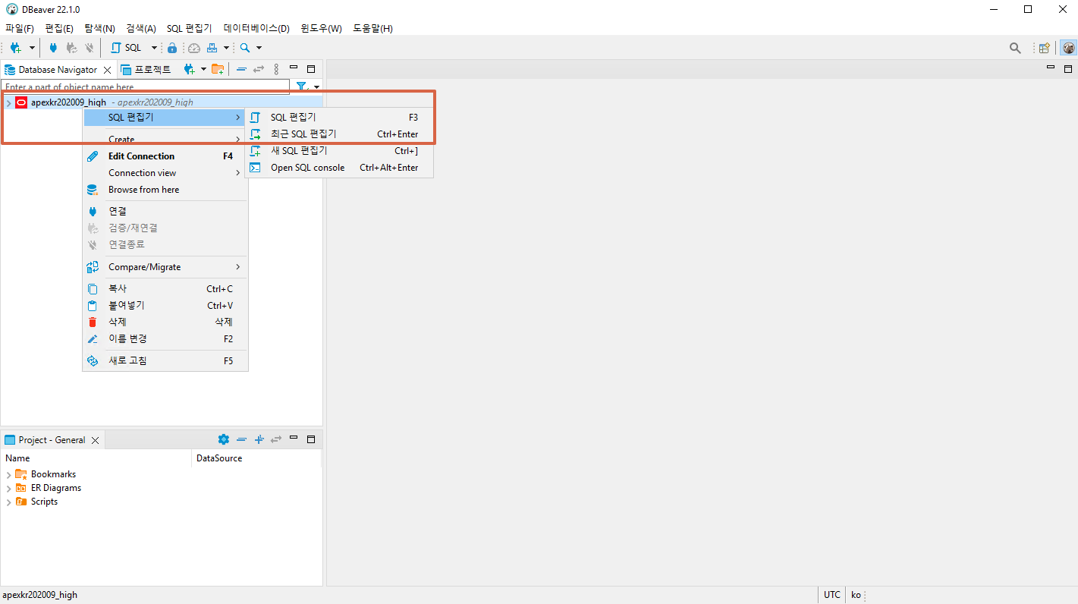Click Edit Connection in context menu
The width and height of the screenshot is (1078, 604).
click(x=165, y=156)
